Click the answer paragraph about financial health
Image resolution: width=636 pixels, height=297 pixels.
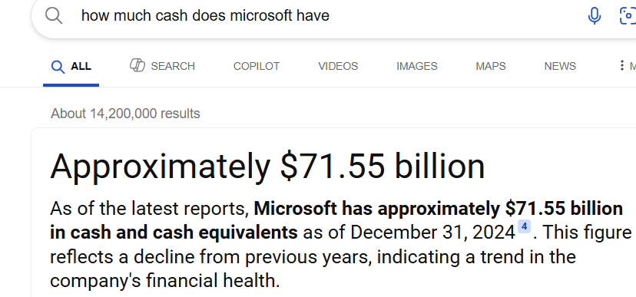341,245
